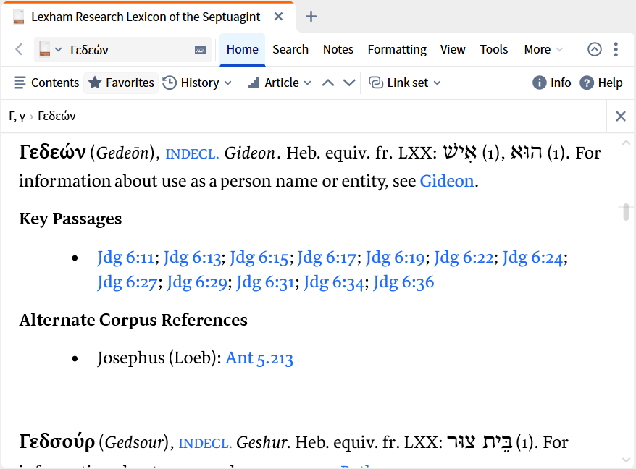Open the on-screen keyboard icon
Screen dimensions: 636x469
(x=201, y=50)
